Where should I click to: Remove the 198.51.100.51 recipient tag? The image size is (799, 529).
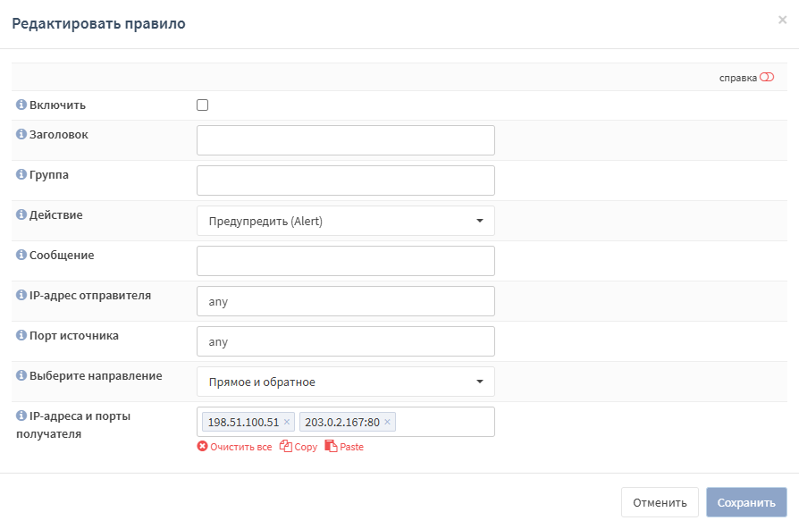click(x=287, y=422)
